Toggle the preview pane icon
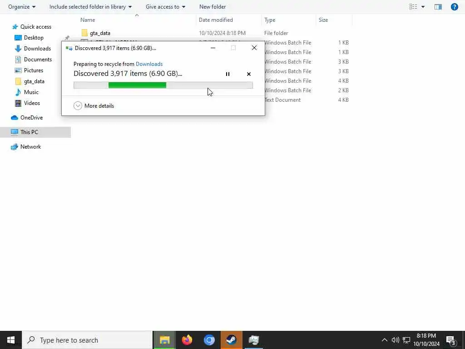This screenshot has height=349, width=465. [x=438, y=6]
